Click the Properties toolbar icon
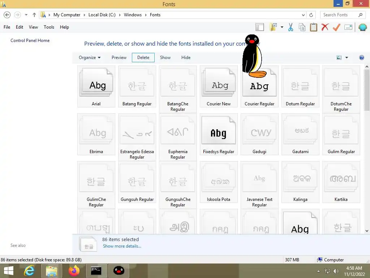 (348, 27)
